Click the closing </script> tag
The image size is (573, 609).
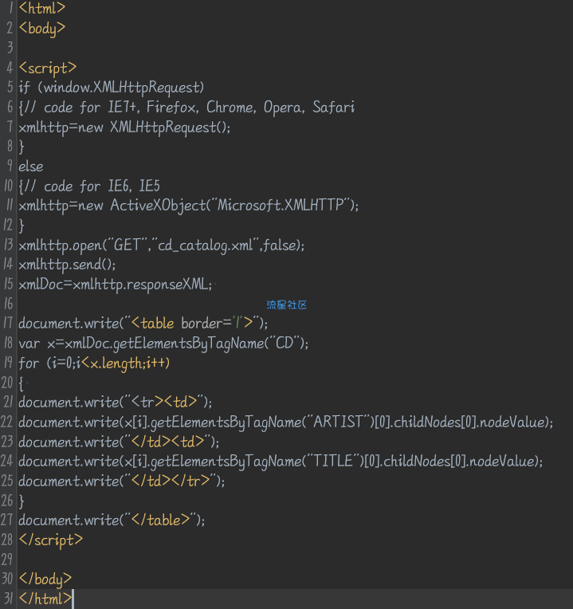point(50,540)
